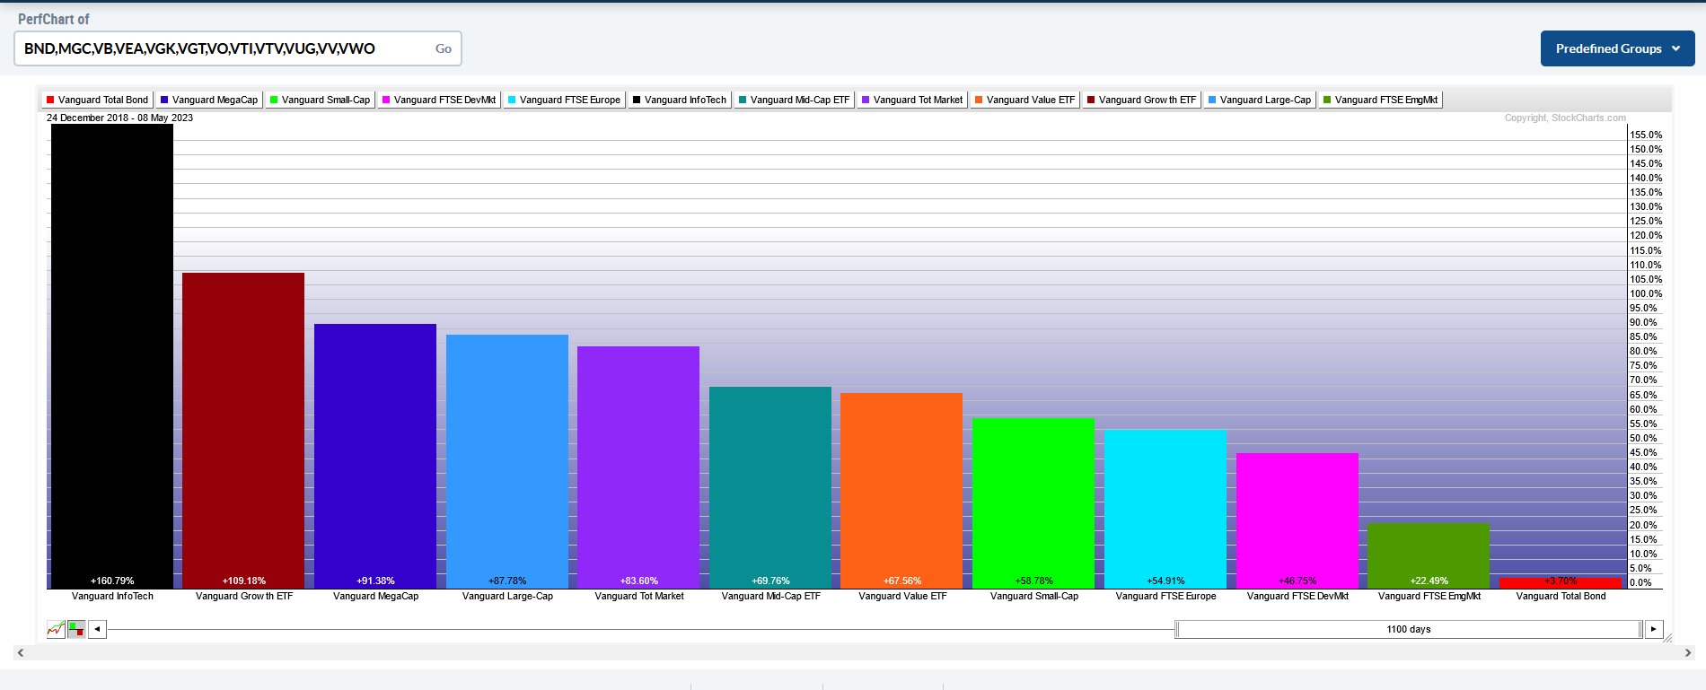Click the +22.49% value label
Viewport: 1706px width, 690px height.
tap(1429, 581)
